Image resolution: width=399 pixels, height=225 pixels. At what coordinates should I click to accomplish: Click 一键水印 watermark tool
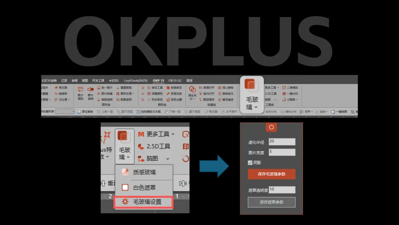pyautogui.click(x=290, y=94)
